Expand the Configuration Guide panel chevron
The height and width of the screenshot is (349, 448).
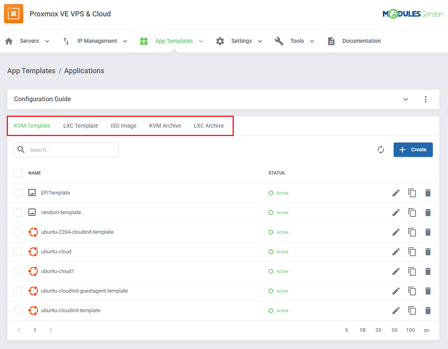[406, 99]
